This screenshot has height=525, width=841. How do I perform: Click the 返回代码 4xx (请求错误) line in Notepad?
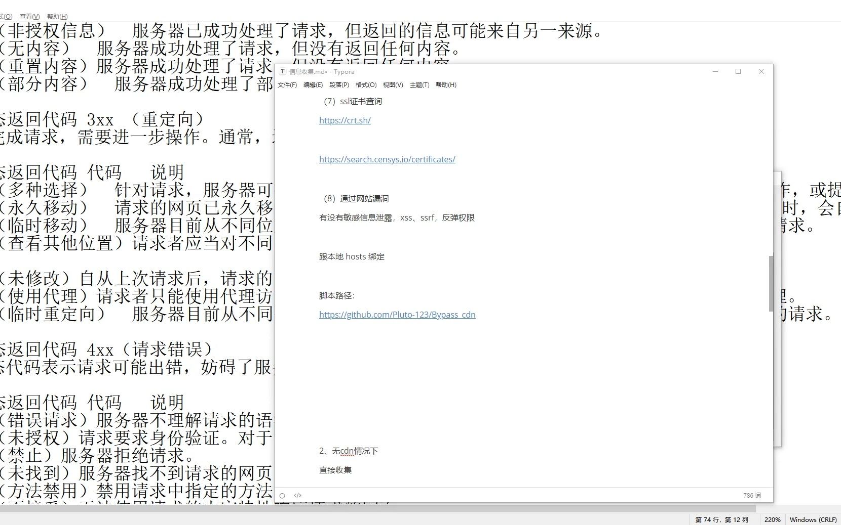(106, 349)
